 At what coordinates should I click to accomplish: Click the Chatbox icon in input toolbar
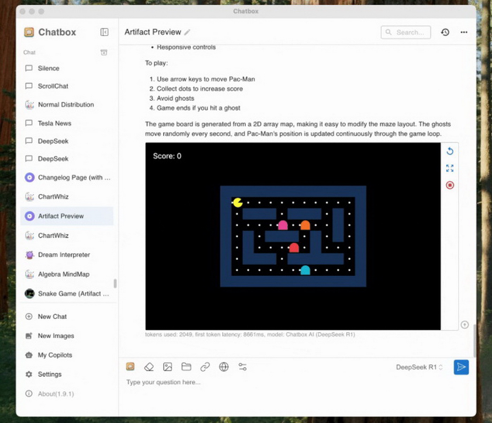(x=130, y=367)
